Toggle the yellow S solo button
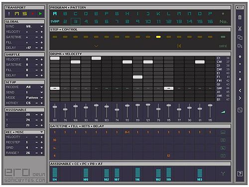This screenshot has height=187, width=249. (x=25, y=13)
